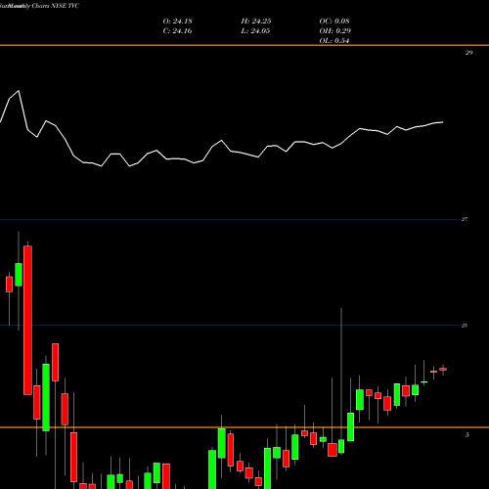Click the 'OC: 0.08' reading
The height and width of the screenshot is (489, 489).
(334, 22)
